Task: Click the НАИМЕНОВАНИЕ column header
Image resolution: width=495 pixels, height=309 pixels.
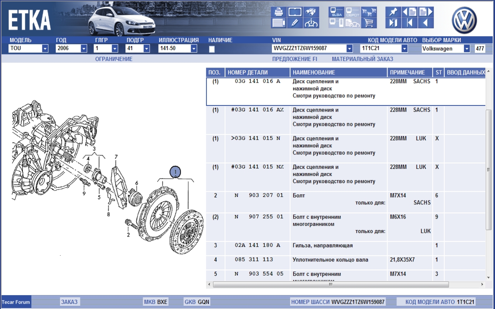Action: pos(339,72)
